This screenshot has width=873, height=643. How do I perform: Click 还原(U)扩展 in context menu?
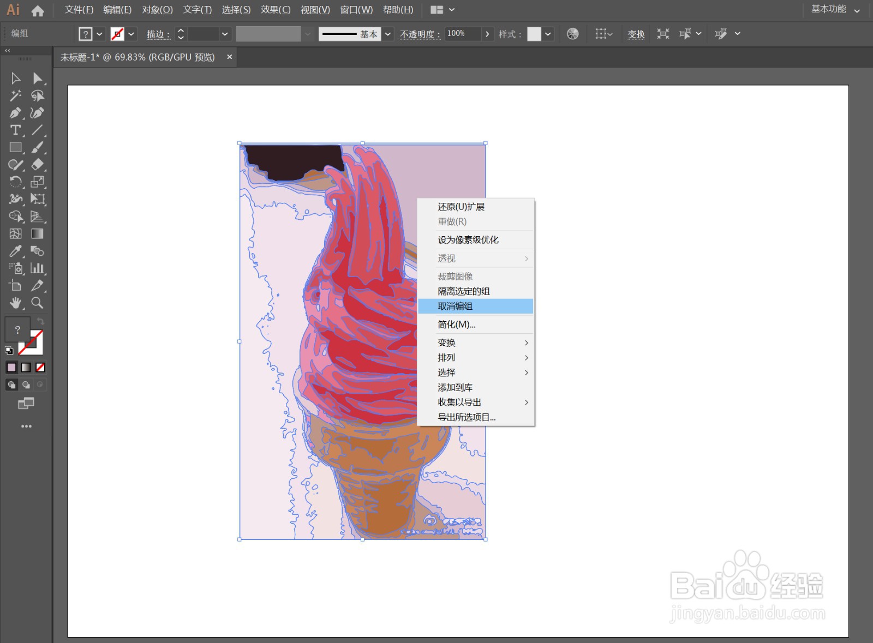pos(476,207)
